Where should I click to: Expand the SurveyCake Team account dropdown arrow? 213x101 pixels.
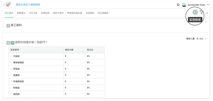coord(208,5)
